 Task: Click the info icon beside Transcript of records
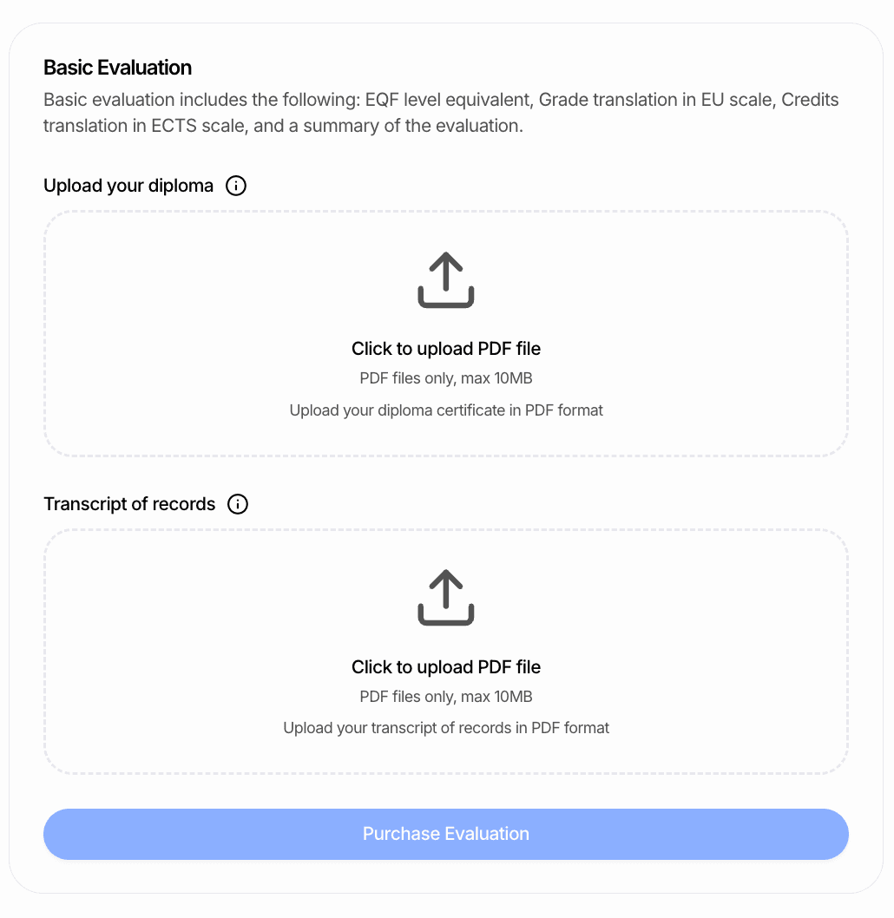(238, 504)
